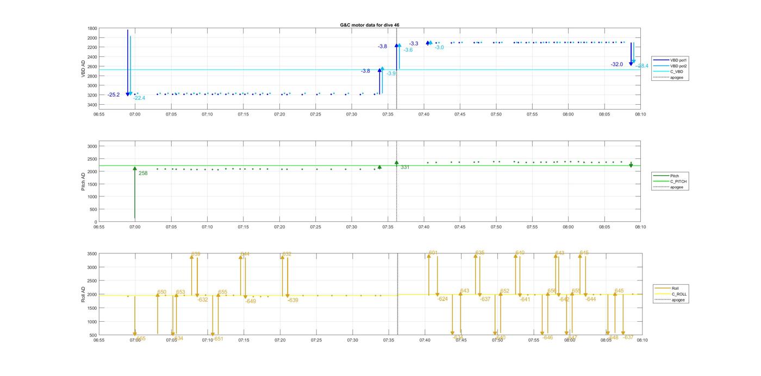Image resolution: width=761 pixels, height=376 pixels.
Task: Click the "-3.0" VBD data label
Action: [x=439, y=48]
